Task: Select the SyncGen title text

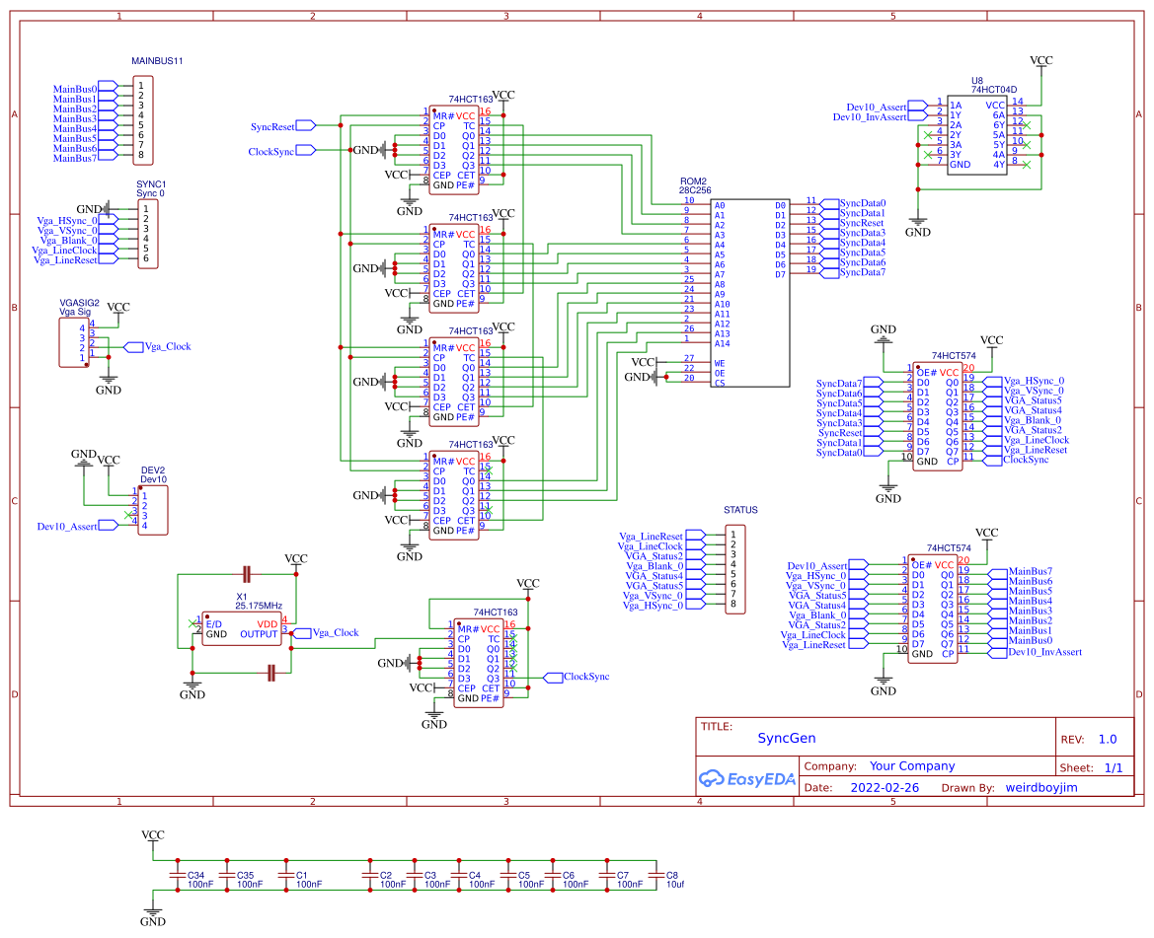Action: (787, 738)
